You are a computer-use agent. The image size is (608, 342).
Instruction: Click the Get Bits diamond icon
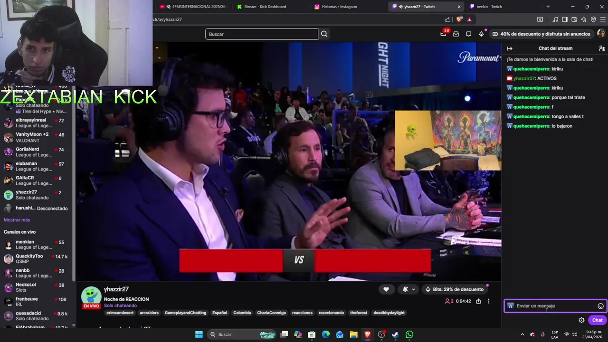pos(481,34)
